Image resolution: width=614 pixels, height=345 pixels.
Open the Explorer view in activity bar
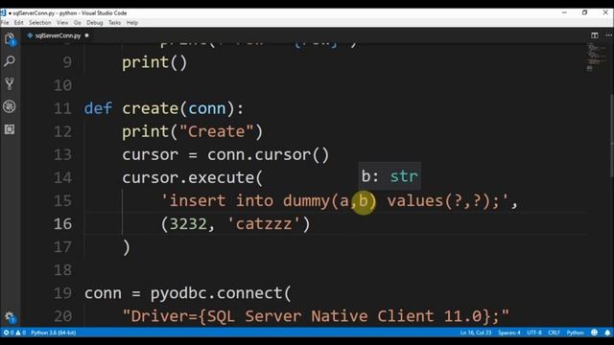pyautogui.click(x=10, y=38)
